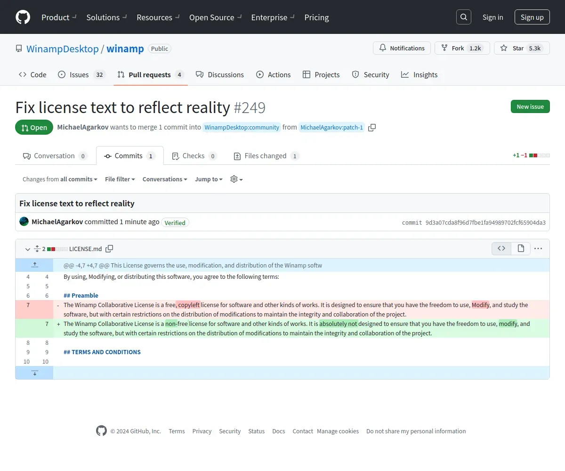565x471 pixels.
Task: Open footer Terms link
Action: 177,431
